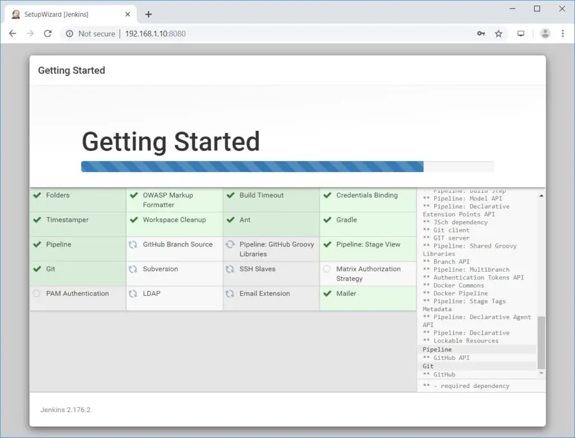Open the saved password key icon
The height and width of the screenshot is (438, 575).
(x=481, y=33)
